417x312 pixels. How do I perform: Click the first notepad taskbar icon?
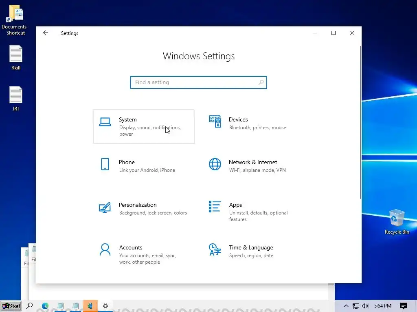pyautogui.click(x=60, y=306)
